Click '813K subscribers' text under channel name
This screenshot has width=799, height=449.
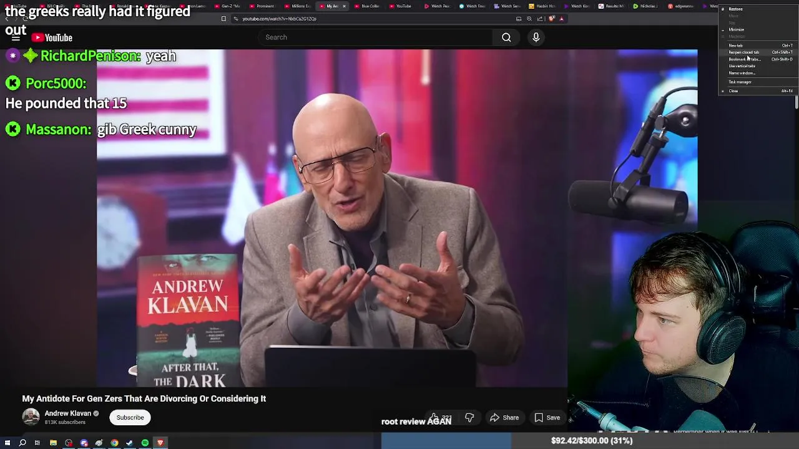(65, 422)
